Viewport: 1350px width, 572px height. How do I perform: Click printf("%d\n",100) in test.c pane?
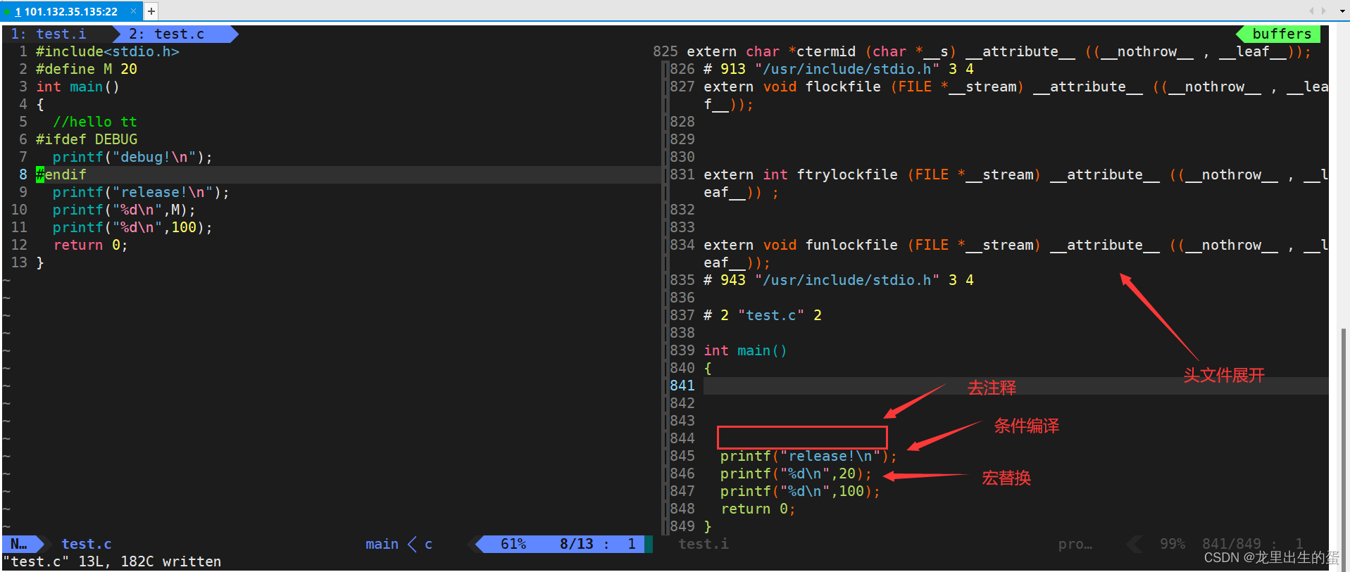coord(132,227)
